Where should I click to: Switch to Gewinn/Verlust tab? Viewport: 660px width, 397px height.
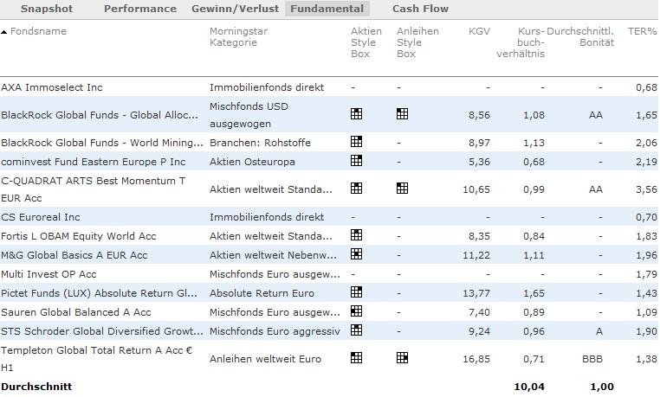(237, 10)
